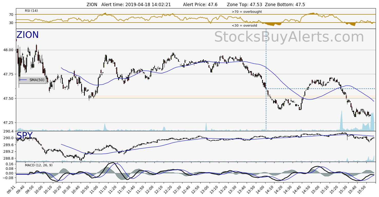Click the 11:30 time axis label
The height and width of the screenshot is (197, 379).
(122, 189)
